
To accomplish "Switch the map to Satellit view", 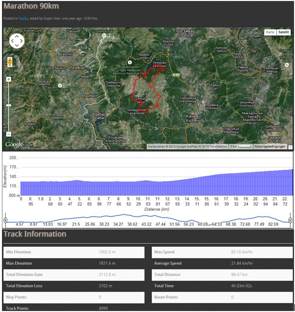I will [283, 32].
